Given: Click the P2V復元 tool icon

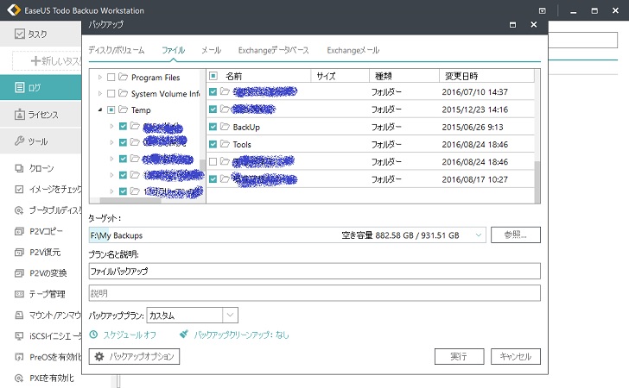Looking at the screenshot, I should coord(19,253).
